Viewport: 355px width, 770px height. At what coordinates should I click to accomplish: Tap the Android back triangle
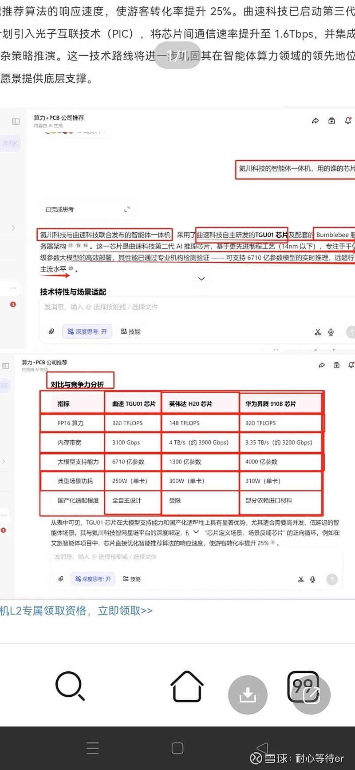(x=262, y=748)
